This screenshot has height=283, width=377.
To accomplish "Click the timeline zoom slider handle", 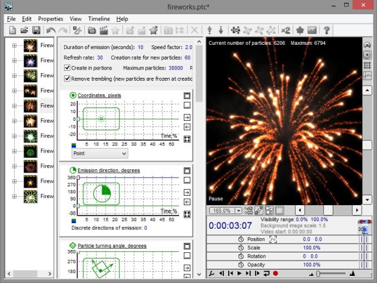I will tap(319, 274).
